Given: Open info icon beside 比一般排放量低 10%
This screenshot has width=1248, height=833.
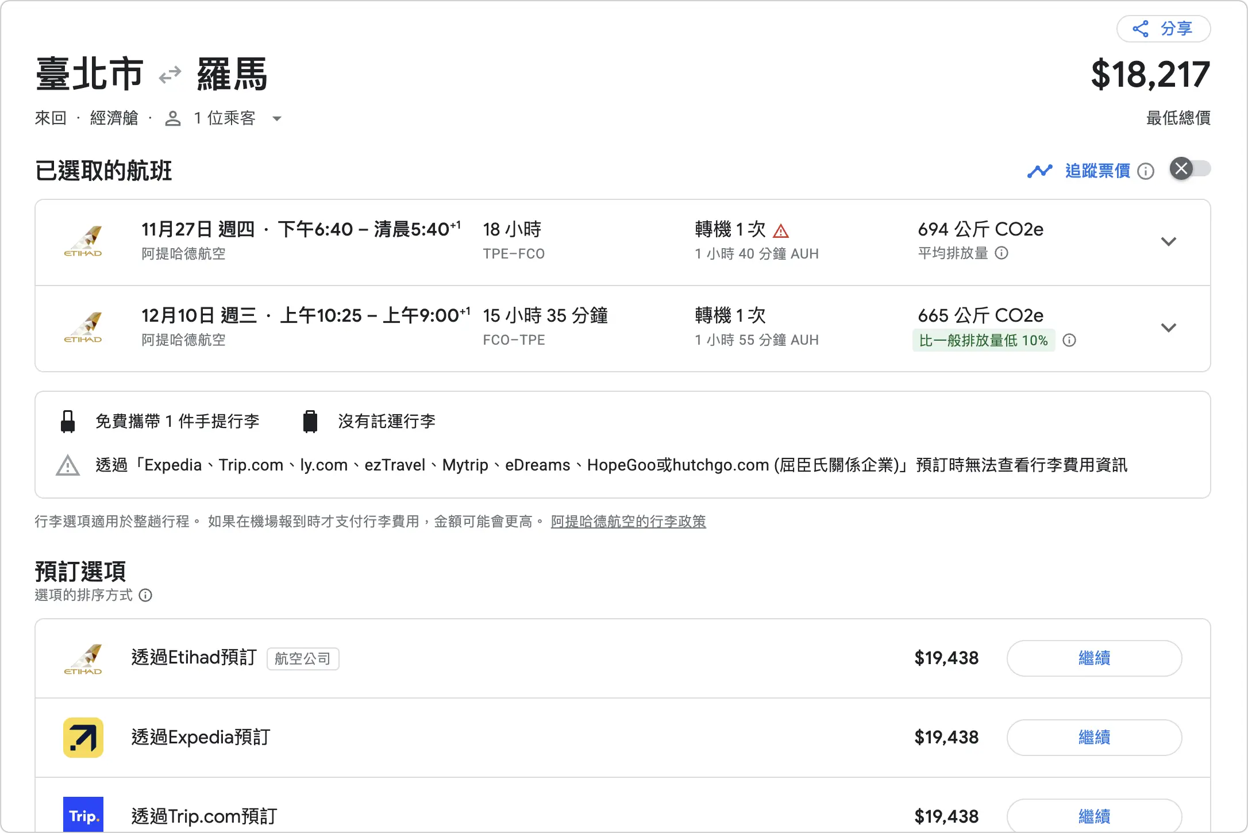Looking at the screenshot, I should point(1069,340).
